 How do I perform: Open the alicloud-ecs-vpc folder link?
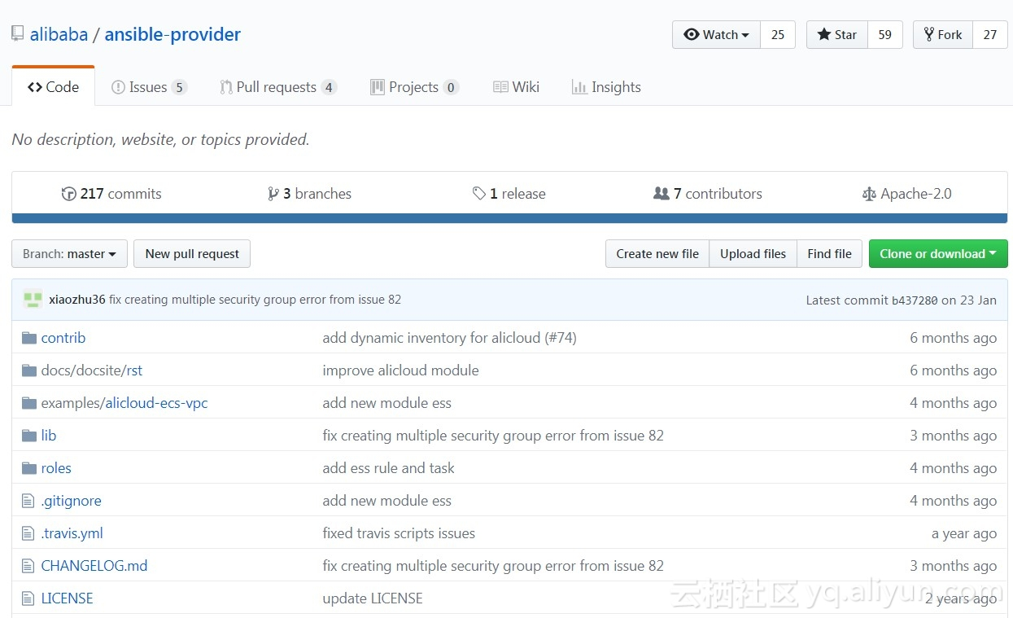click(x=156, y=403)
